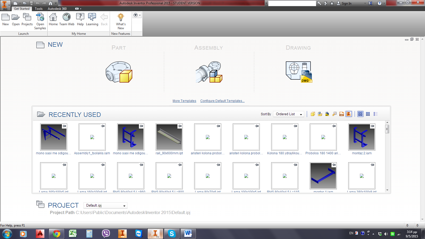Click the Autodesk Exchange Apps X icon

[370, 3]
